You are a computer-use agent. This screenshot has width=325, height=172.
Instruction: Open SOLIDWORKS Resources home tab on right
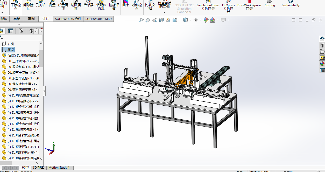[x=322, y=39]
